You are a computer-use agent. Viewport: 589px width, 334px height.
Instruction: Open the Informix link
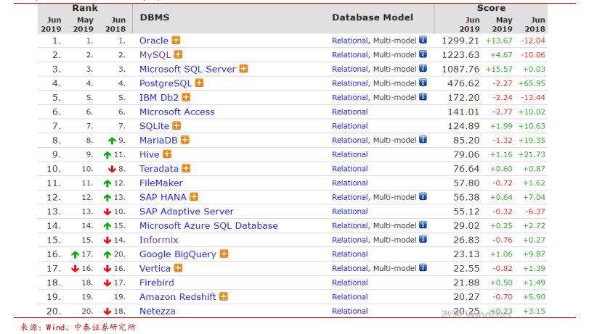click(x=158, y=240)
